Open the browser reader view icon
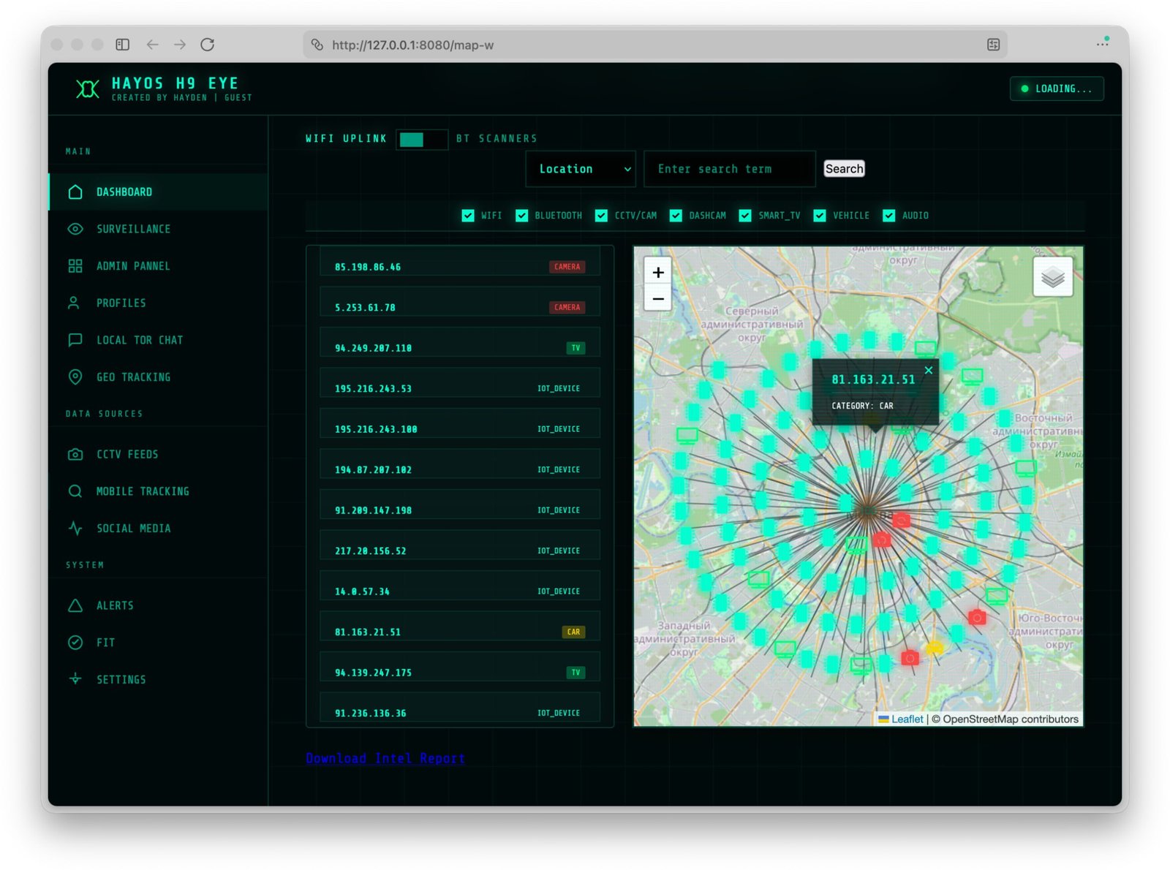The image size is (1170, 870). 993,45
